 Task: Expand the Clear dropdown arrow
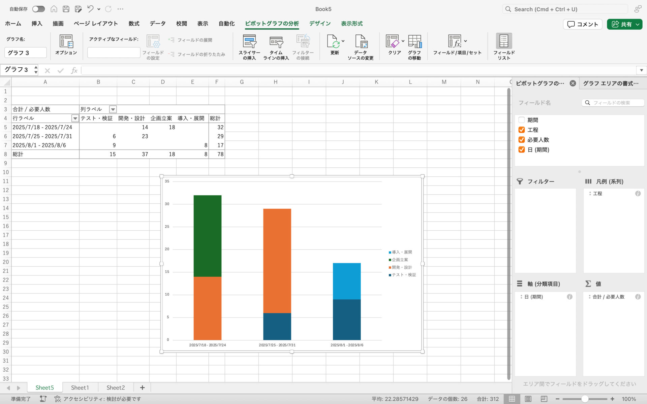click(403, 41)
